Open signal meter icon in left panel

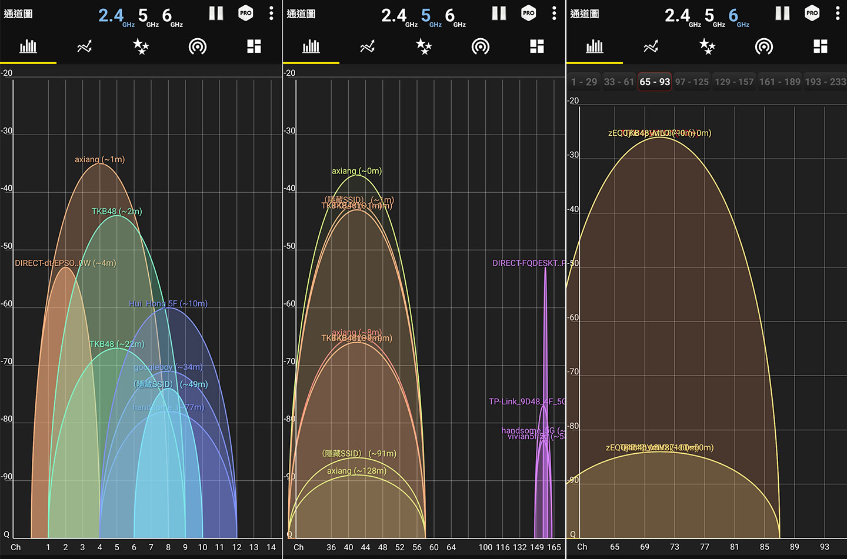tap(198, 46)
